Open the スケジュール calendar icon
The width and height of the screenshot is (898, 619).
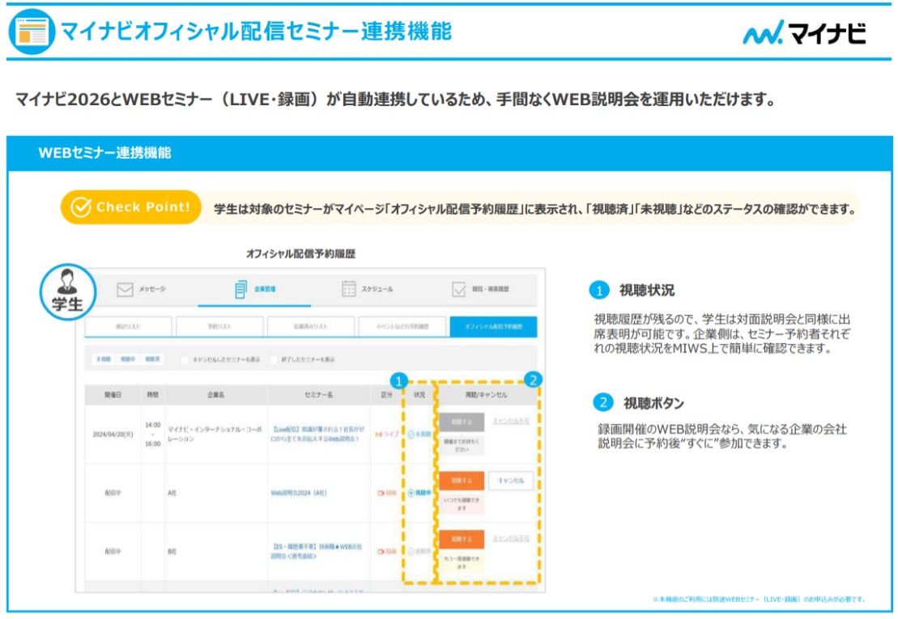click(x=349, y=289)
